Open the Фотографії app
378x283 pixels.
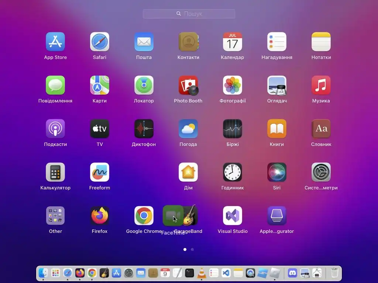233,85
